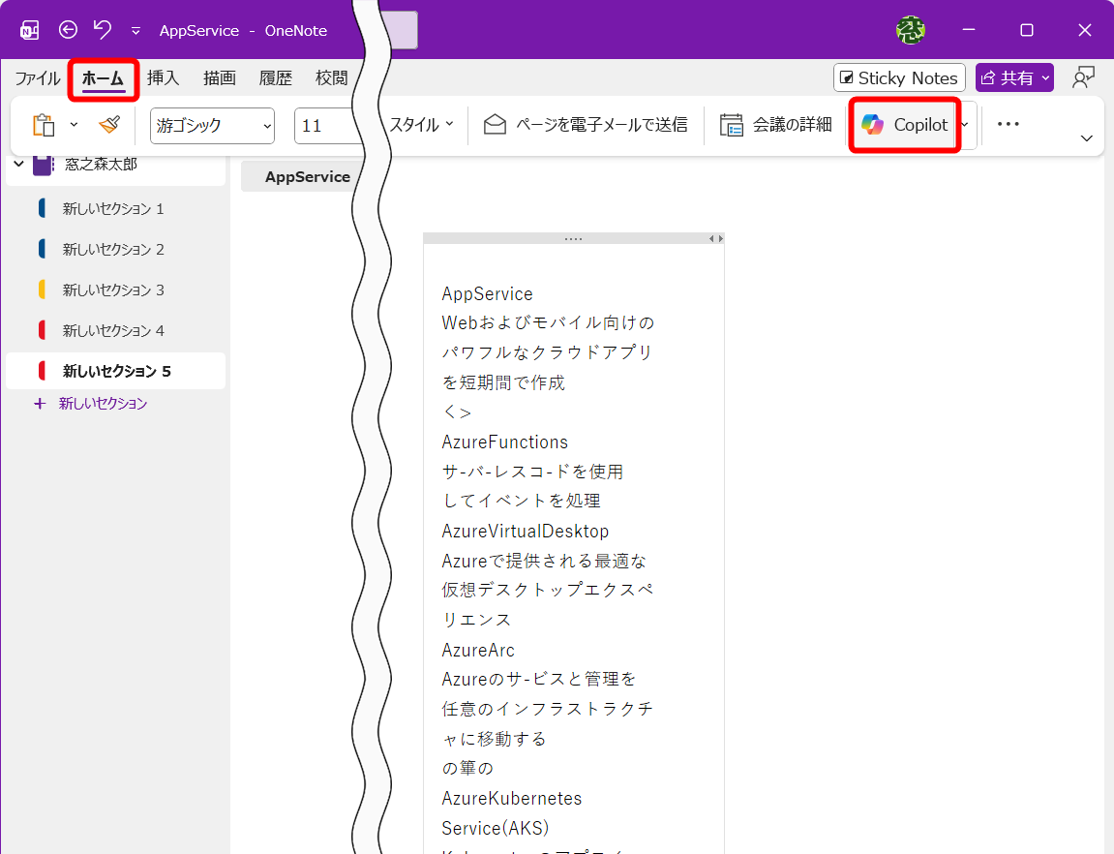
Task: Click the mail envelope icon
Action: [495, 125]
